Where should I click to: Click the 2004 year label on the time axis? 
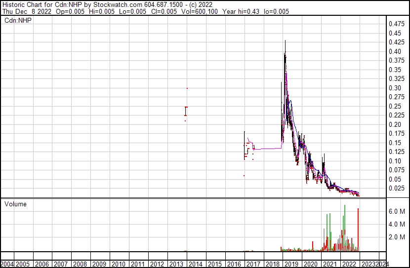click(7, 264)
